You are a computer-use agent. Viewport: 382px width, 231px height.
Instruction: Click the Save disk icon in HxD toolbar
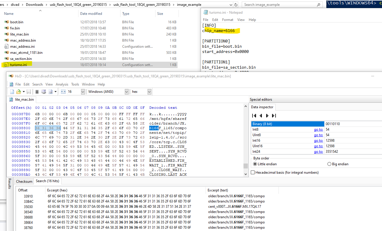click(29, 92)
